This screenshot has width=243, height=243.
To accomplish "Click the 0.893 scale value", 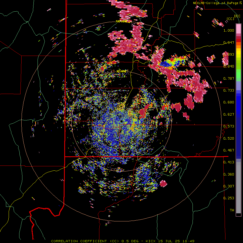I will click(x=229, y=54).
